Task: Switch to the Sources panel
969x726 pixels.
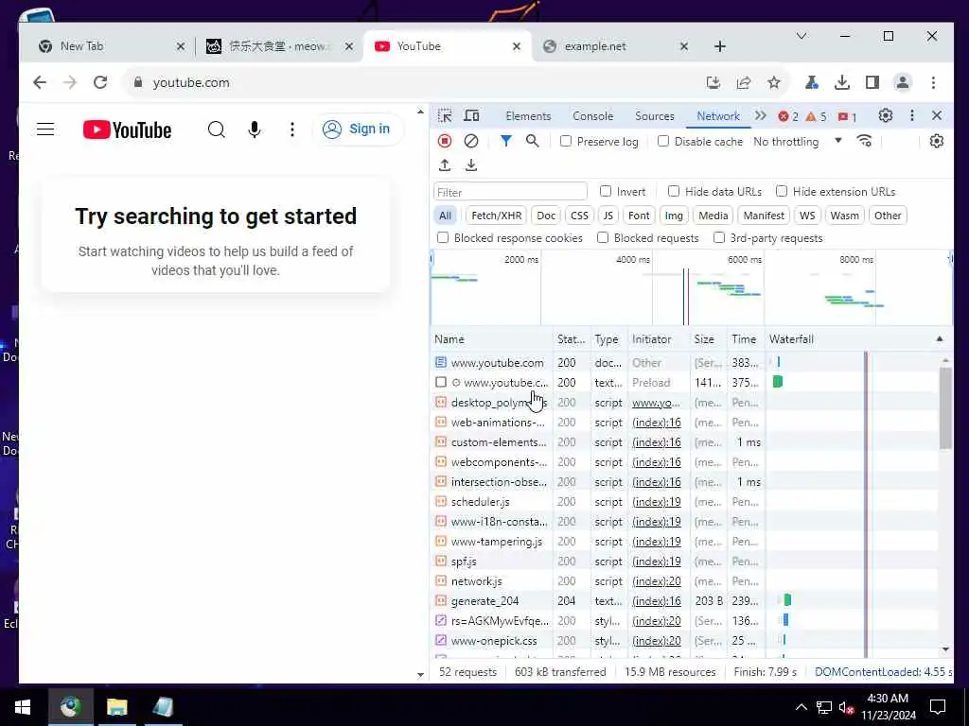Action: (655, 116)
